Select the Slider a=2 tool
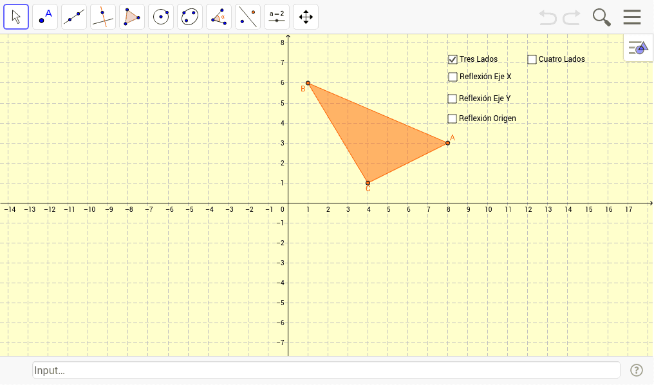This screenshot has width=654, height=385. [x=277, y=17]
